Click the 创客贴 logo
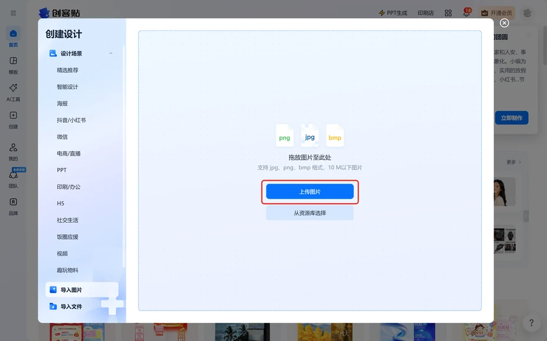 pos(59,13)
